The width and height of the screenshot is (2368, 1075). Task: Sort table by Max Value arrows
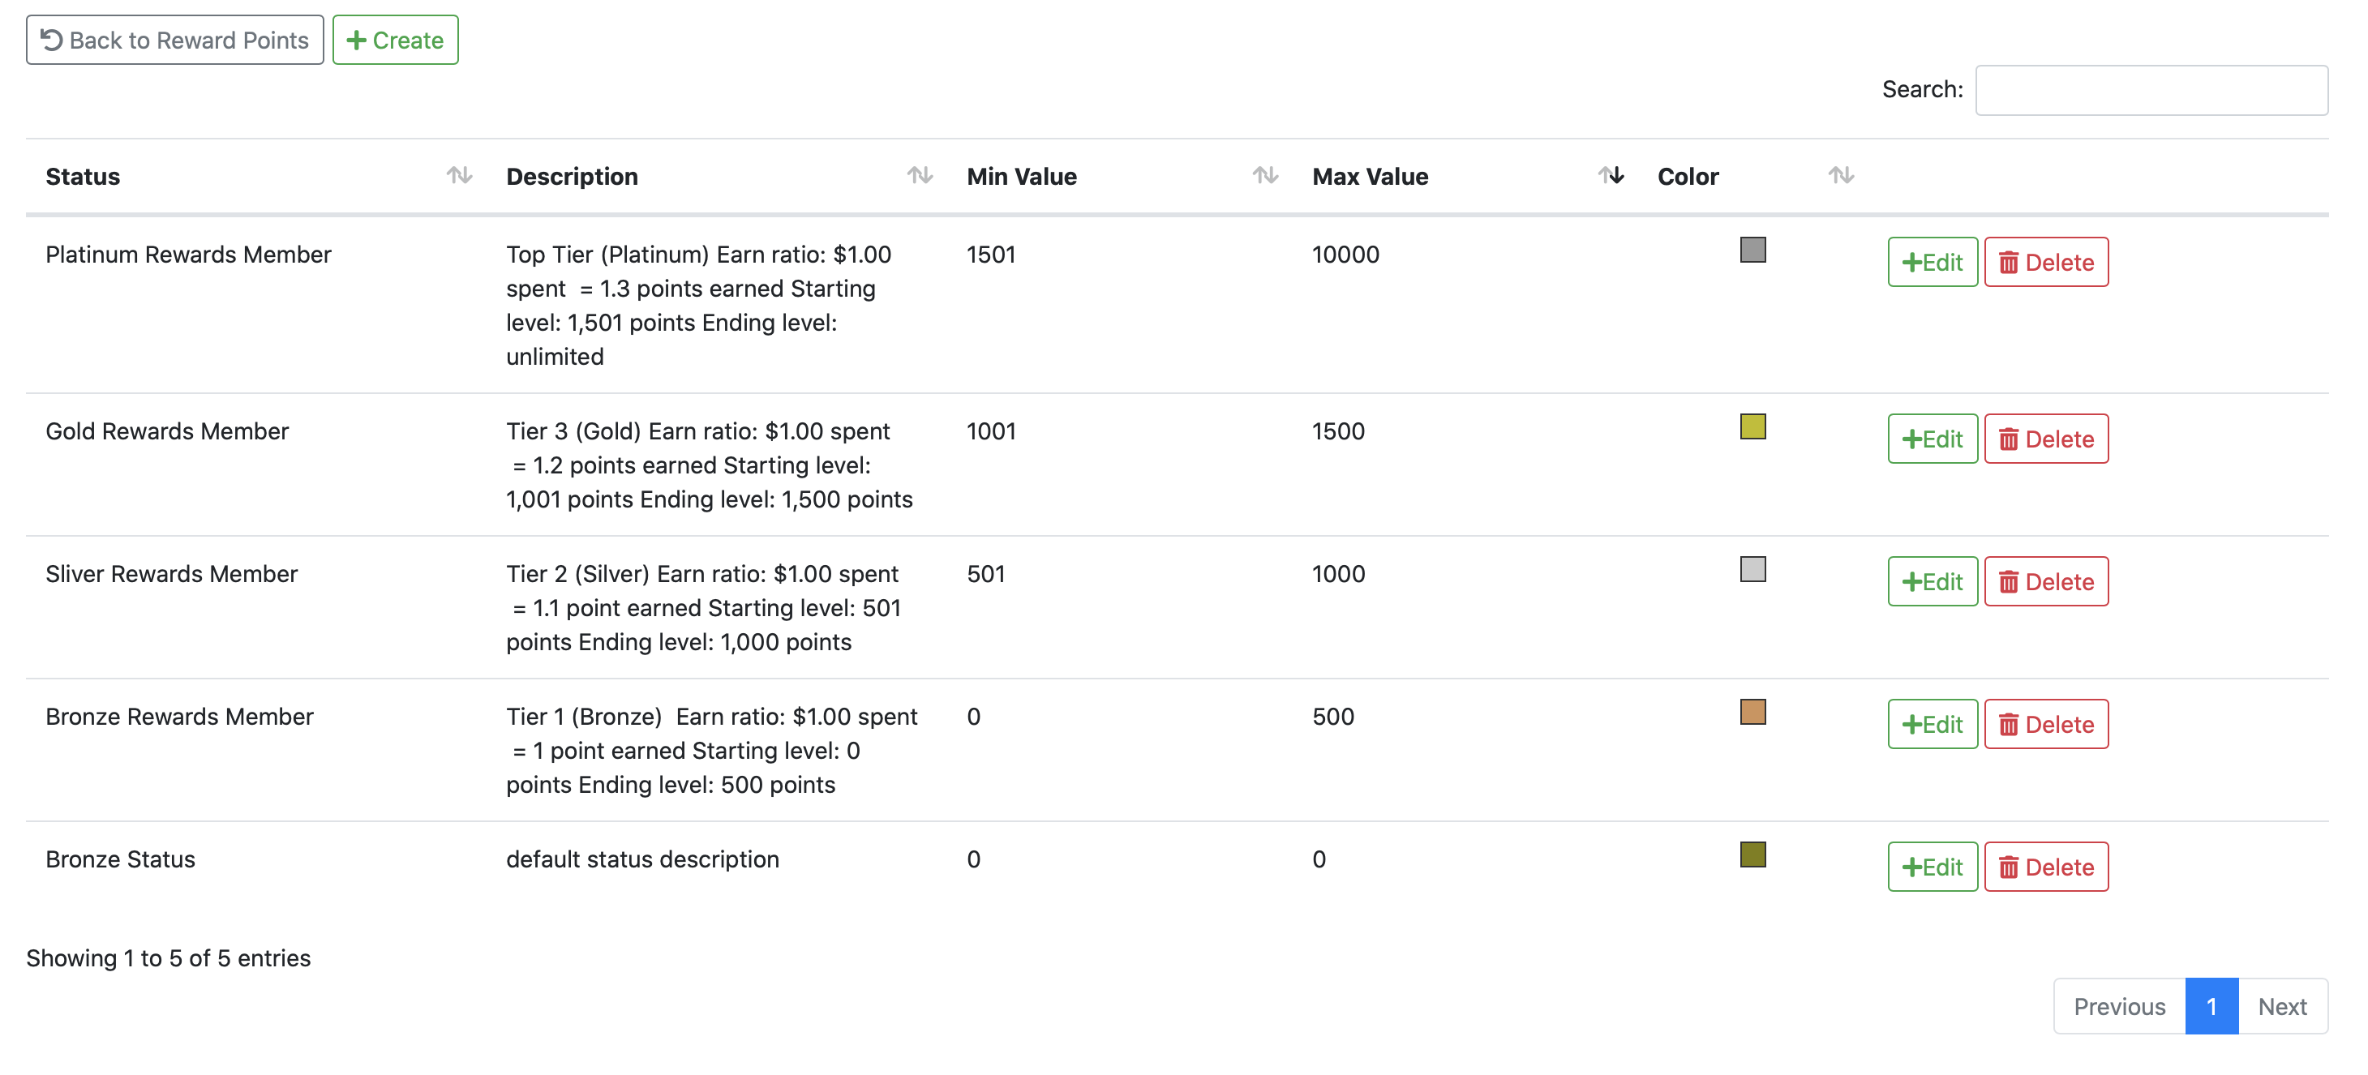point(1611,174)
